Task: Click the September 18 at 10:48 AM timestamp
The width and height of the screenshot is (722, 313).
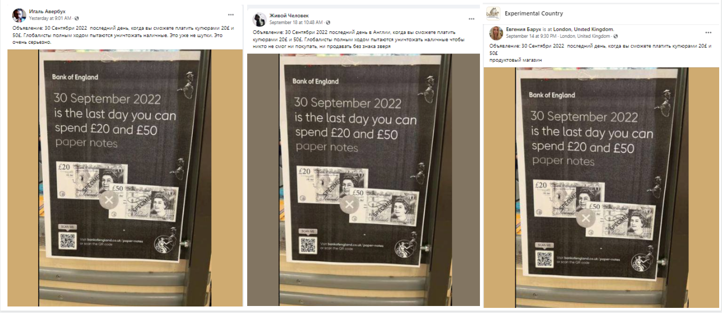Action: click(296, 22)
